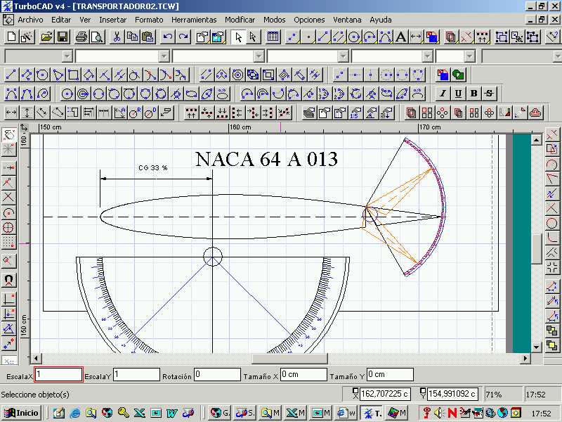Switch to the Internet Explorer taskbar window W
The image size is (562, 422).
tap(346, 413)
